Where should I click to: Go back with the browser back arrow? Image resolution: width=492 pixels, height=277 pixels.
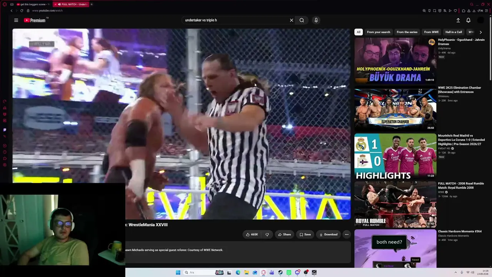(12, 10)
